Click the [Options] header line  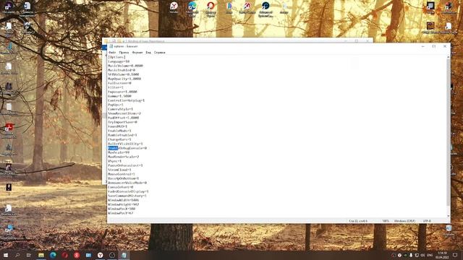tap(116, 57)
